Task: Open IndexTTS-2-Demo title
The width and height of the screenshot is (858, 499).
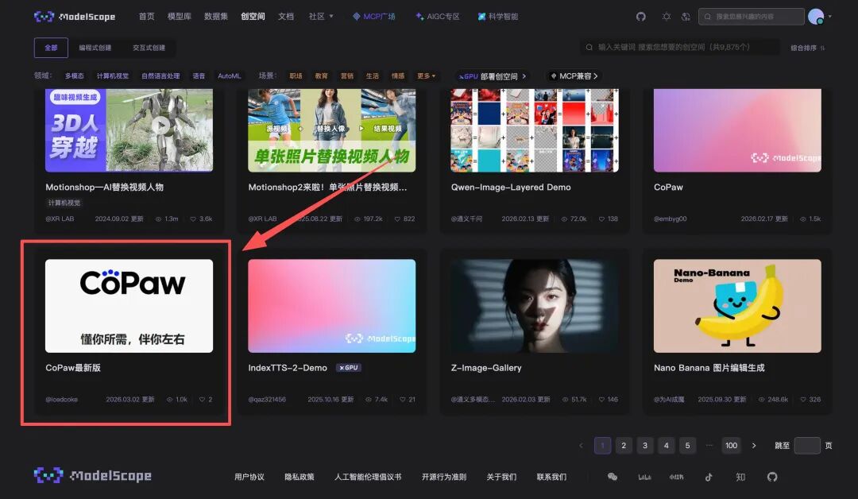Action: [x=288, y=368]
